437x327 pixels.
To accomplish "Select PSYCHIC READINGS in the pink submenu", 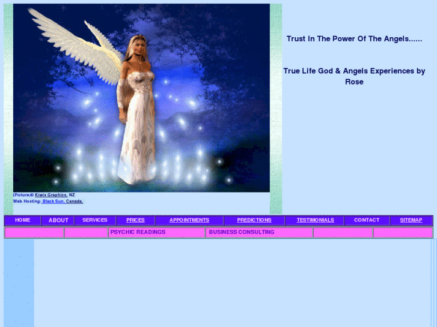I will tap(138, 232).
